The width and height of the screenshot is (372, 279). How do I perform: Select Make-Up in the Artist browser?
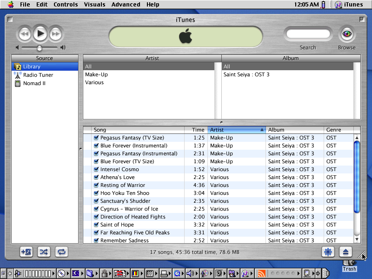149,74
